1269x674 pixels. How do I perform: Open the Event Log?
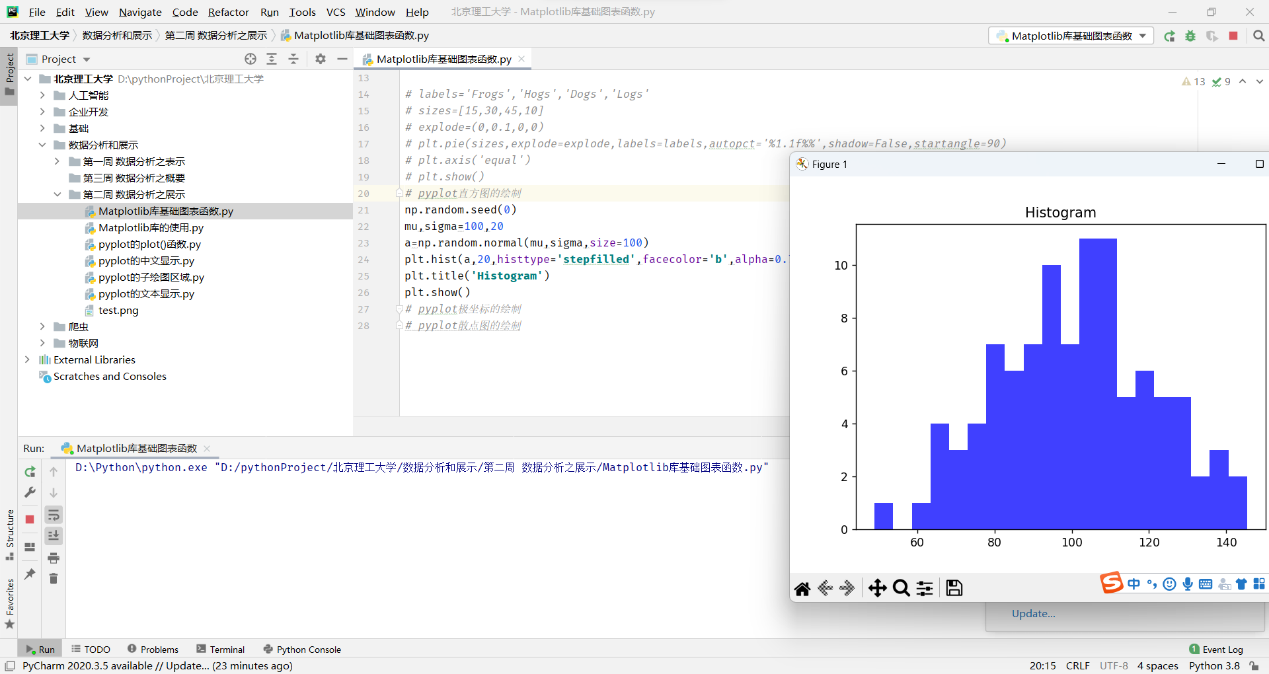coord(1216,650)
